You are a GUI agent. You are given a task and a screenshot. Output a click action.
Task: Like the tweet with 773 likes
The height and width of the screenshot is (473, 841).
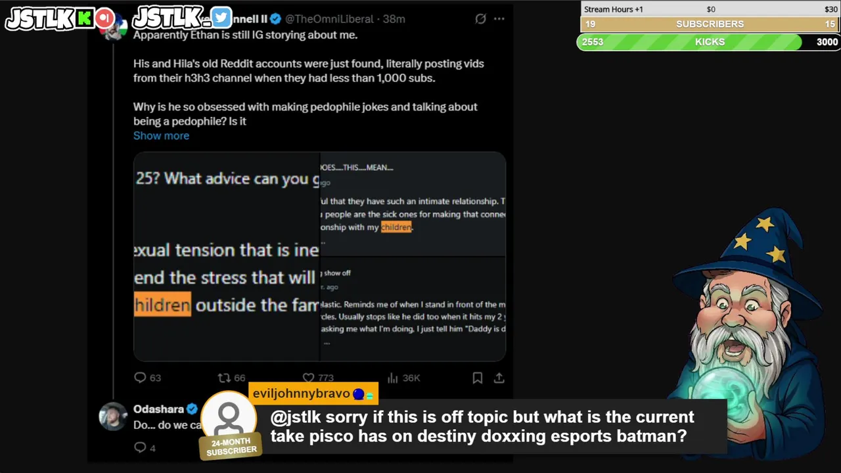point(308,378)
